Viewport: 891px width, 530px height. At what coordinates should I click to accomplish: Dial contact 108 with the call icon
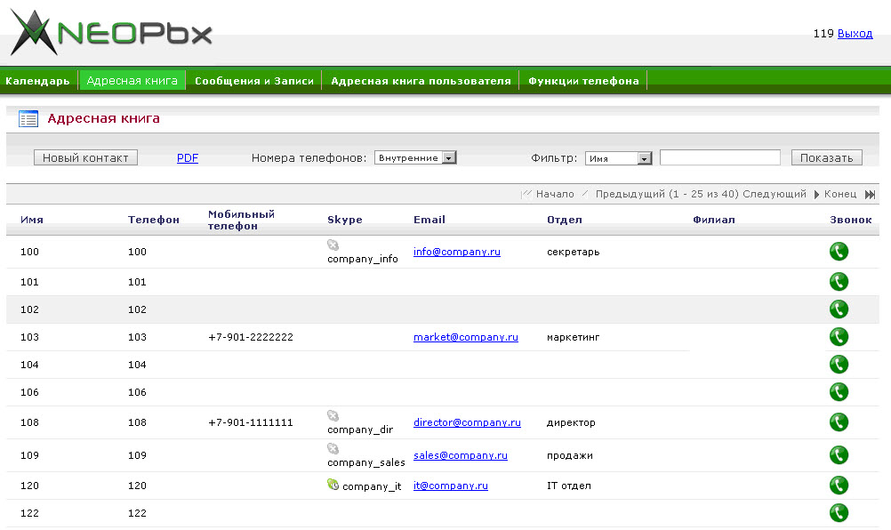point(839,422)
